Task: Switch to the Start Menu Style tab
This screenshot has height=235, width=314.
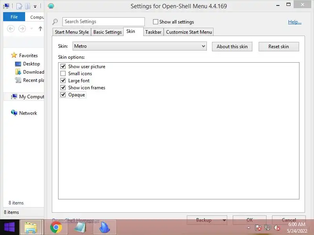Action: (x=72, y=32)
